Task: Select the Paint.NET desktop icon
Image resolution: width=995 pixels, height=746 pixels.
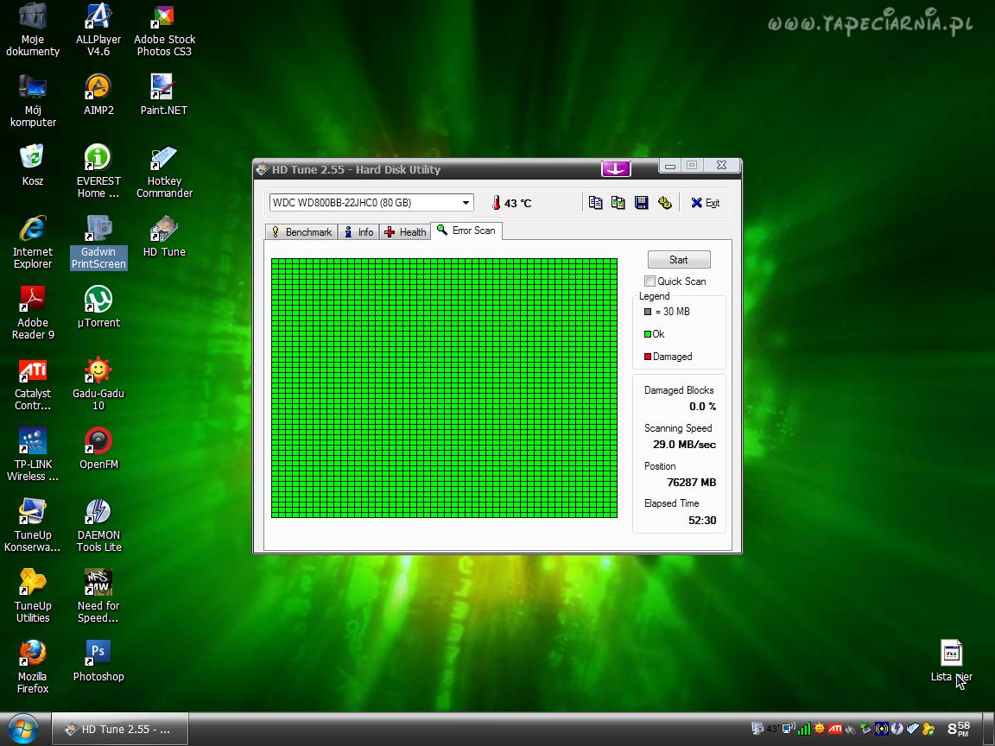Action: pyautogui.click(x=164, y=95)
